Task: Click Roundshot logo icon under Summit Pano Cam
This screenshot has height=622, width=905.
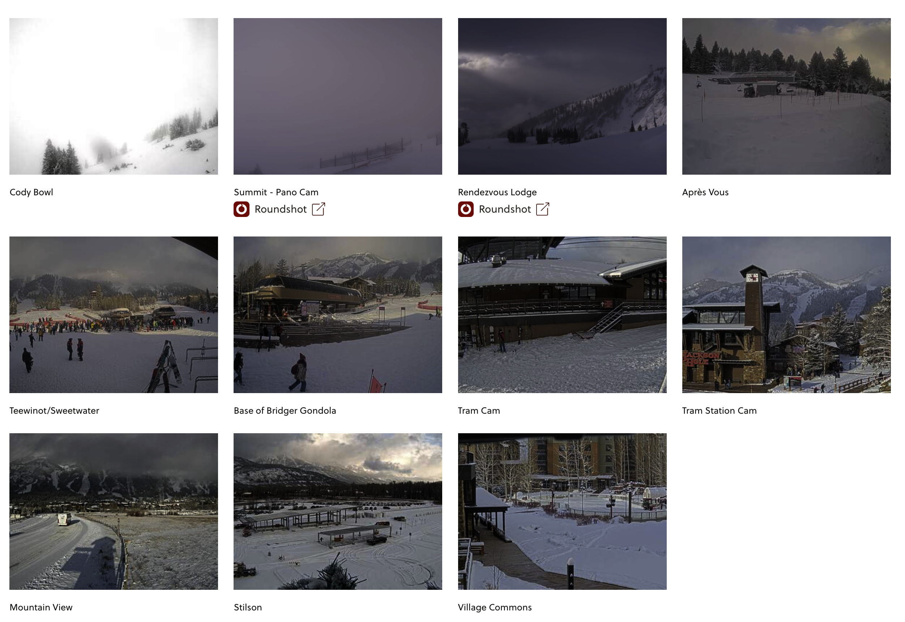Action: click(242, 209)
